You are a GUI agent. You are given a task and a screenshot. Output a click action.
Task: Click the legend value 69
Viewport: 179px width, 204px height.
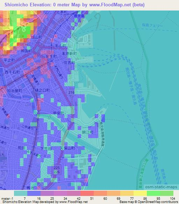point(119,199)
